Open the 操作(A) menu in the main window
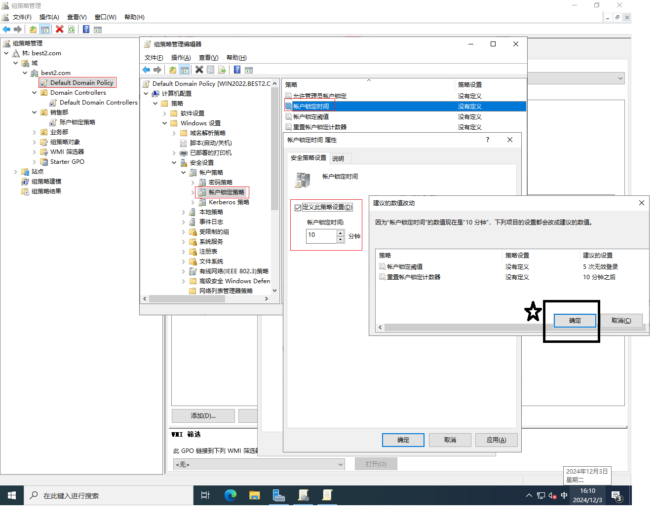This screenshot has width=658, height=520. click(x=49, y=17)
